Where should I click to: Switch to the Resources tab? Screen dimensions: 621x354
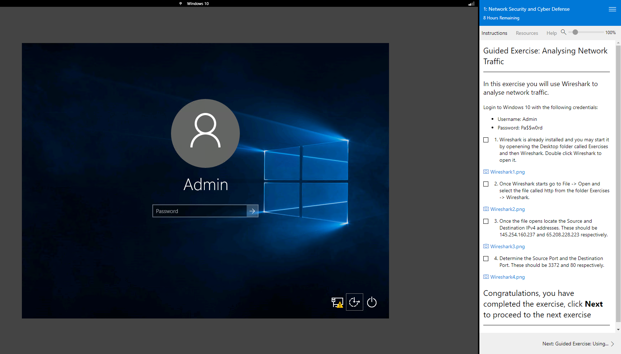tap(527, 33)
